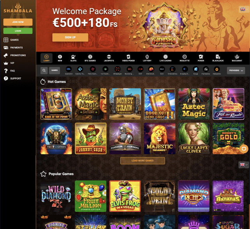Click Load More Games button

click(143, 160)
